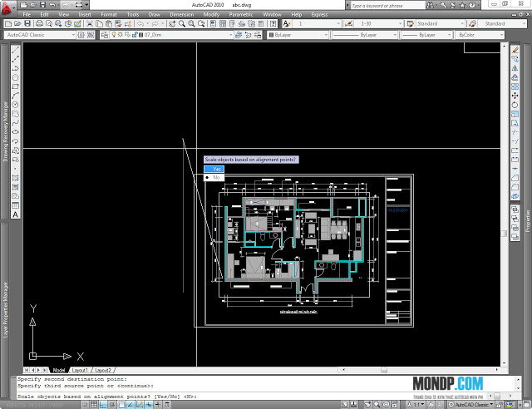Select the Ellipse draw tool
Screen dimensions: 532x409
(15, 132)
